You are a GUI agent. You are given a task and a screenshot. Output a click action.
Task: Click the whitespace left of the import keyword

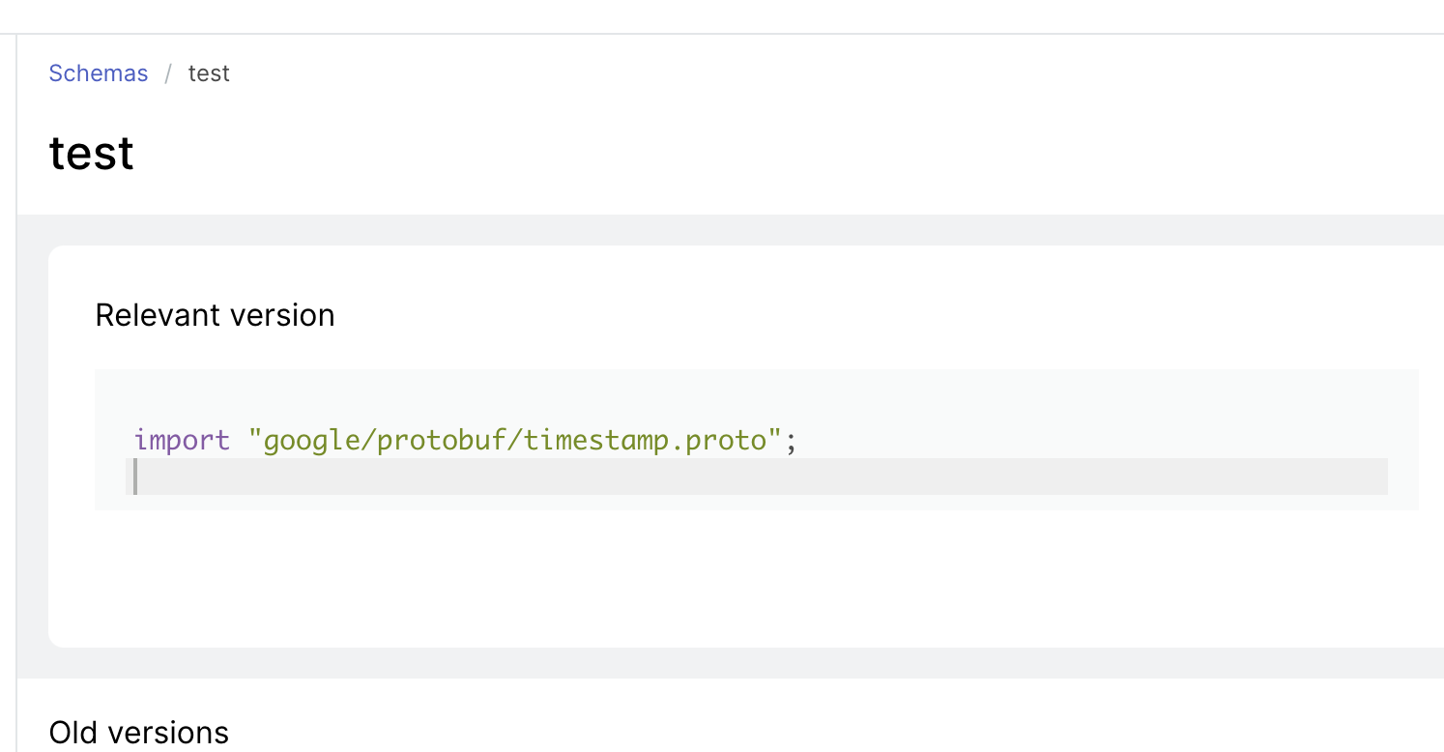tap(116, 440)
